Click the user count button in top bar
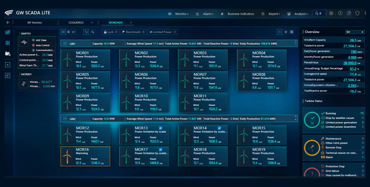This screenshot has width=370, height=187. point(319,13)
